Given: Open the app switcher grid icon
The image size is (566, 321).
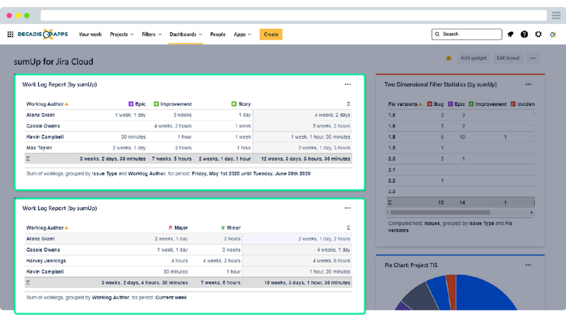Looking at the screenshot, I should (10, 34).
